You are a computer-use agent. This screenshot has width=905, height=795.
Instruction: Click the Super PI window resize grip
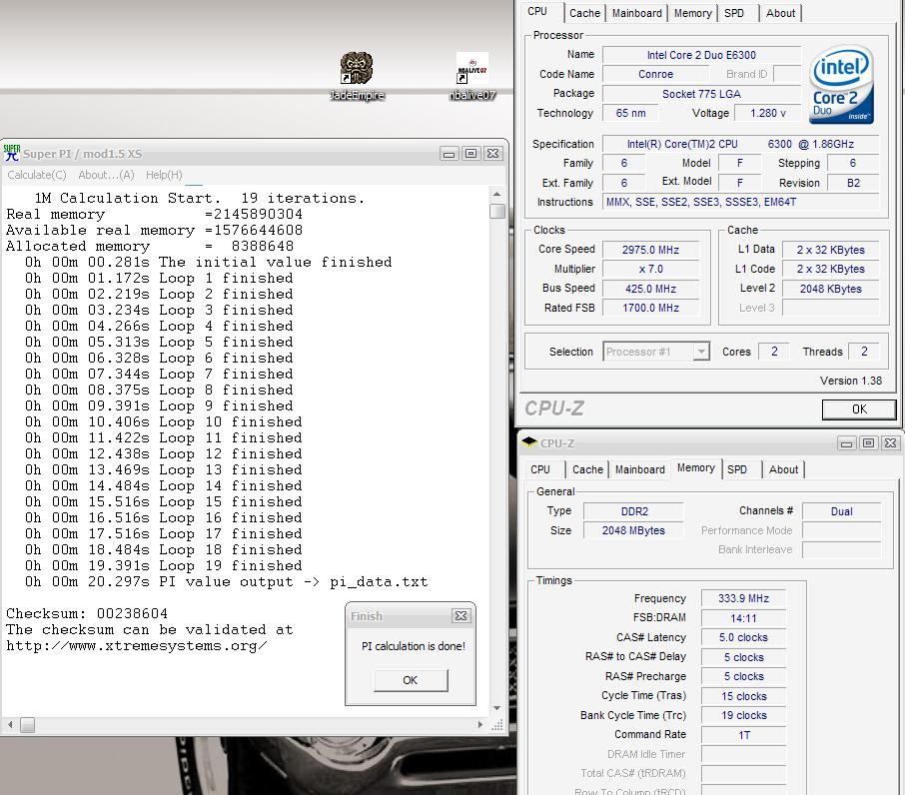[496, 725]
